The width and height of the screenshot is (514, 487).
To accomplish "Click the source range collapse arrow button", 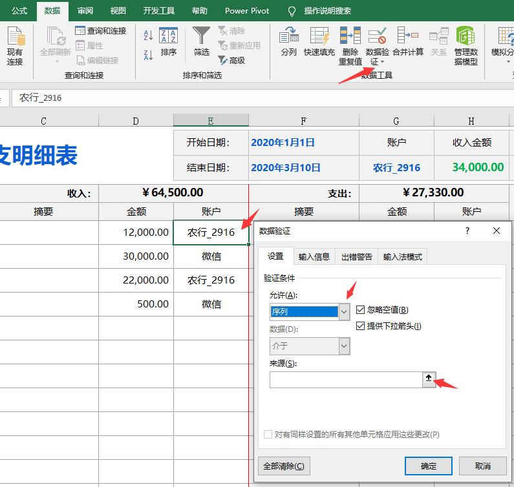I will [429, 380].
